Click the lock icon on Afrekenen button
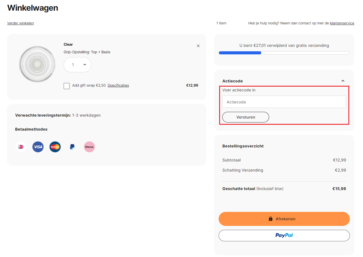 click(x=270, y=219)
